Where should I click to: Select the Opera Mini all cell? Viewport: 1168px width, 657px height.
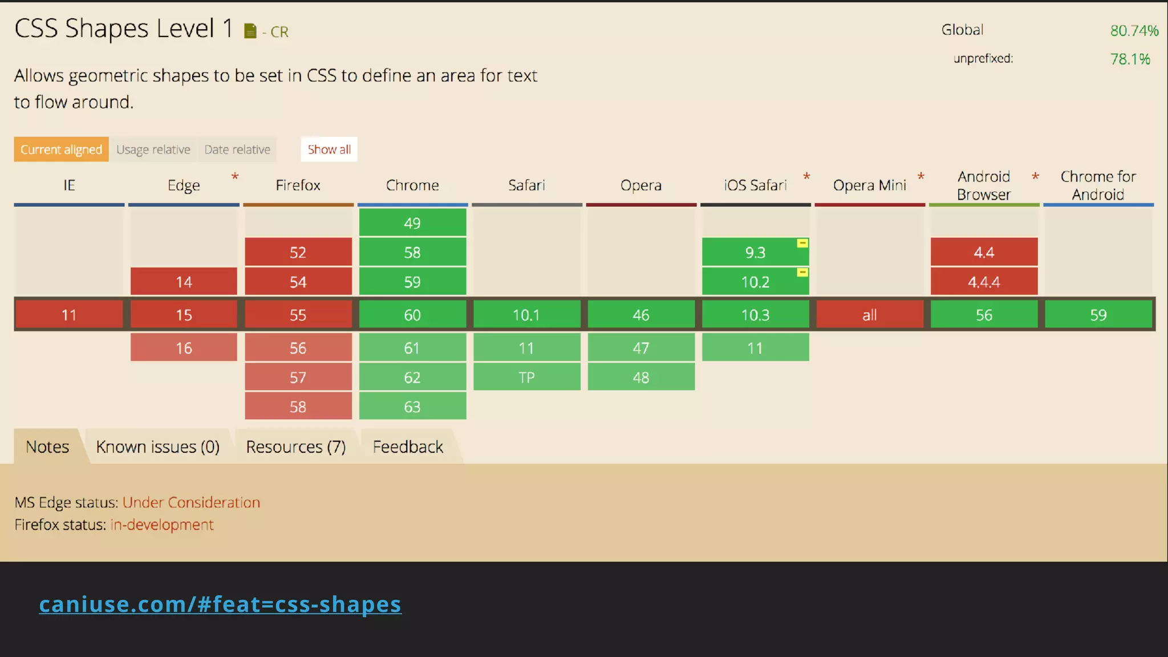(x=870, y=315)
